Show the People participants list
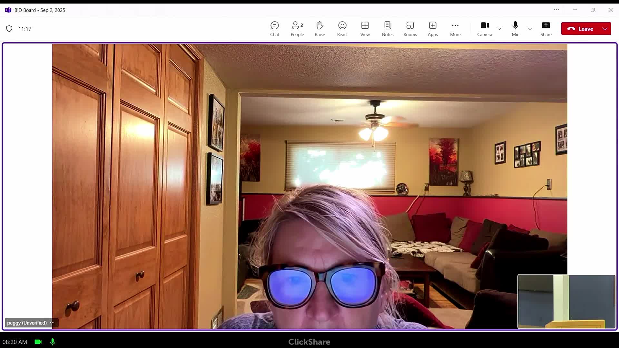 tap(297, 29)
